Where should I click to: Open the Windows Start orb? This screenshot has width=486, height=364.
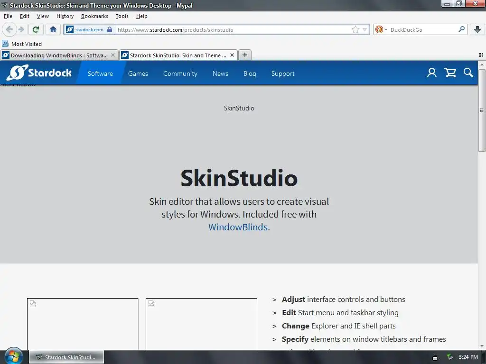14,356
